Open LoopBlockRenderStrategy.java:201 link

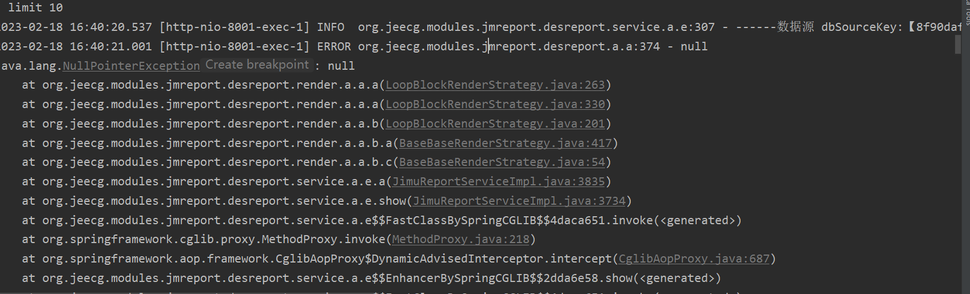(x=495, y=124)
